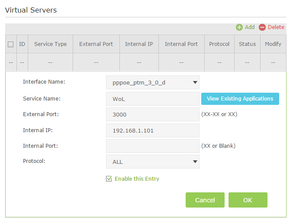Click the Interface Name label
Viewport: 293px width, 224px height.
(44, 82)
